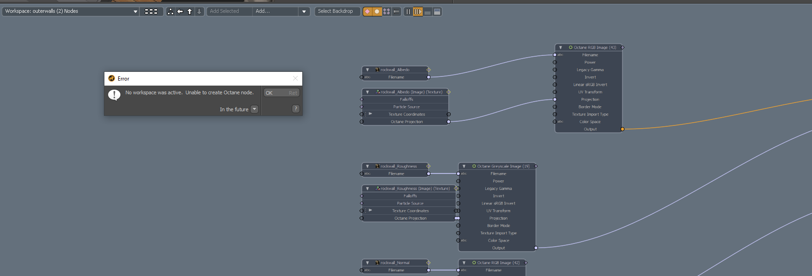This screenshot has height=276, width=812.
Task: Click Octane Projection output connector of rockwall_Albedo texture
Action: point(448,122)
